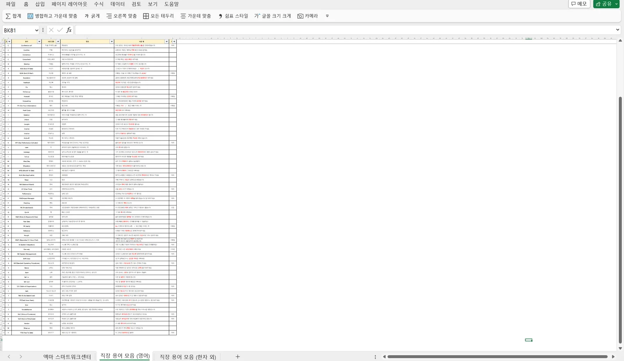Screen dimensions: 624x361
Task: Open the 삽입 ribbon tab
Action: pos(40,4)
